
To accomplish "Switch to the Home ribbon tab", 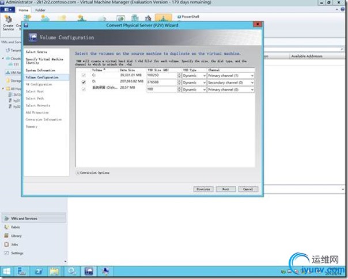I will click(x=23, y=10).
